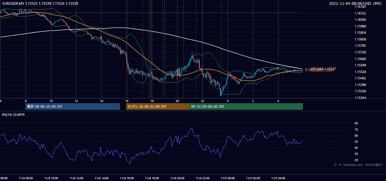This screenshot has width=386, height=181.
Task: Select the ロンドン 16:00-21:00 JST session bar
Action: click(158, 106)
